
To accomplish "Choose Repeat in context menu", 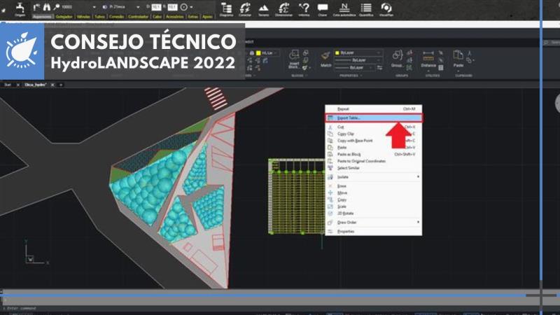I will coord(373,109).
